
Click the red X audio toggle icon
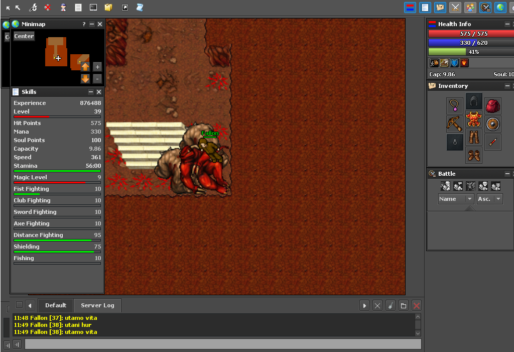(x=48, y=7)
